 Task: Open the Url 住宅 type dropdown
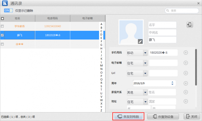137,73
